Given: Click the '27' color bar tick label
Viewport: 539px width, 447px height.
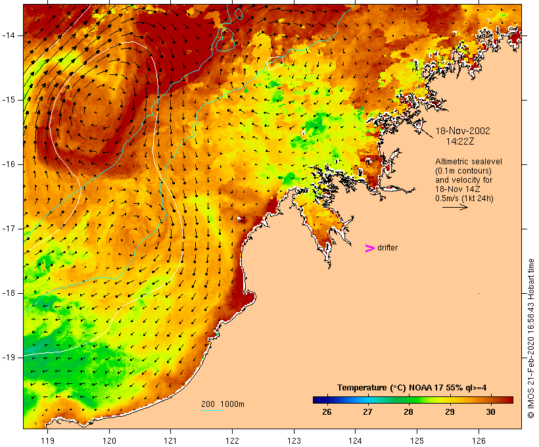Looking at the screenshot, I should [x=367, y=412].
